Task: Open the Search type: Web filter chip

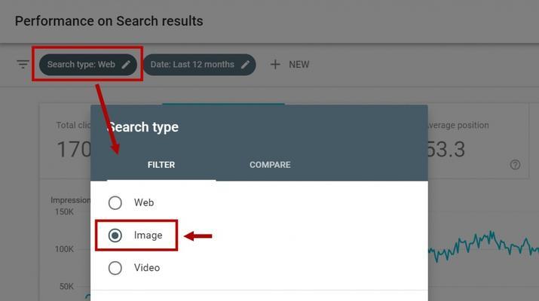Action: coord(88,65)
